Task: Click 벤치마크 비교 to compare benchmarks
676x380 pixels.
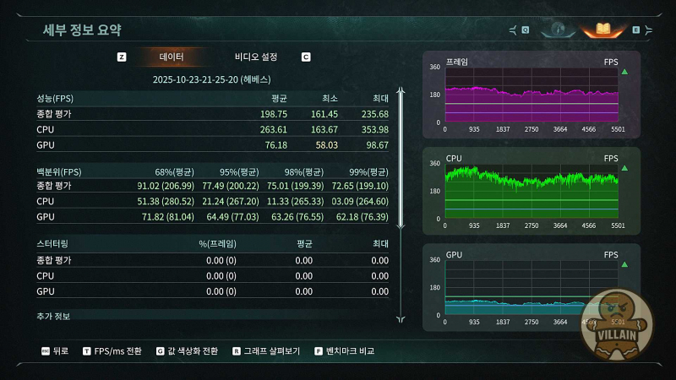Action: [x=350, y=350]
